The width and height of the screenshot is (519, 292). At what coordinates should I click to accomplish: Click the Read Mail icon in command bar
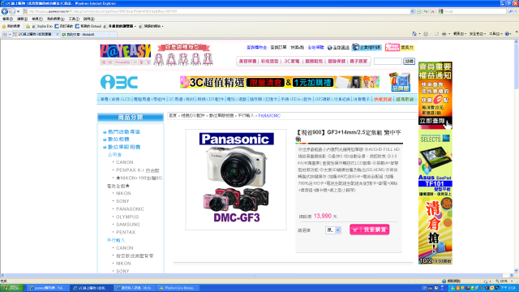pos(436,34)
